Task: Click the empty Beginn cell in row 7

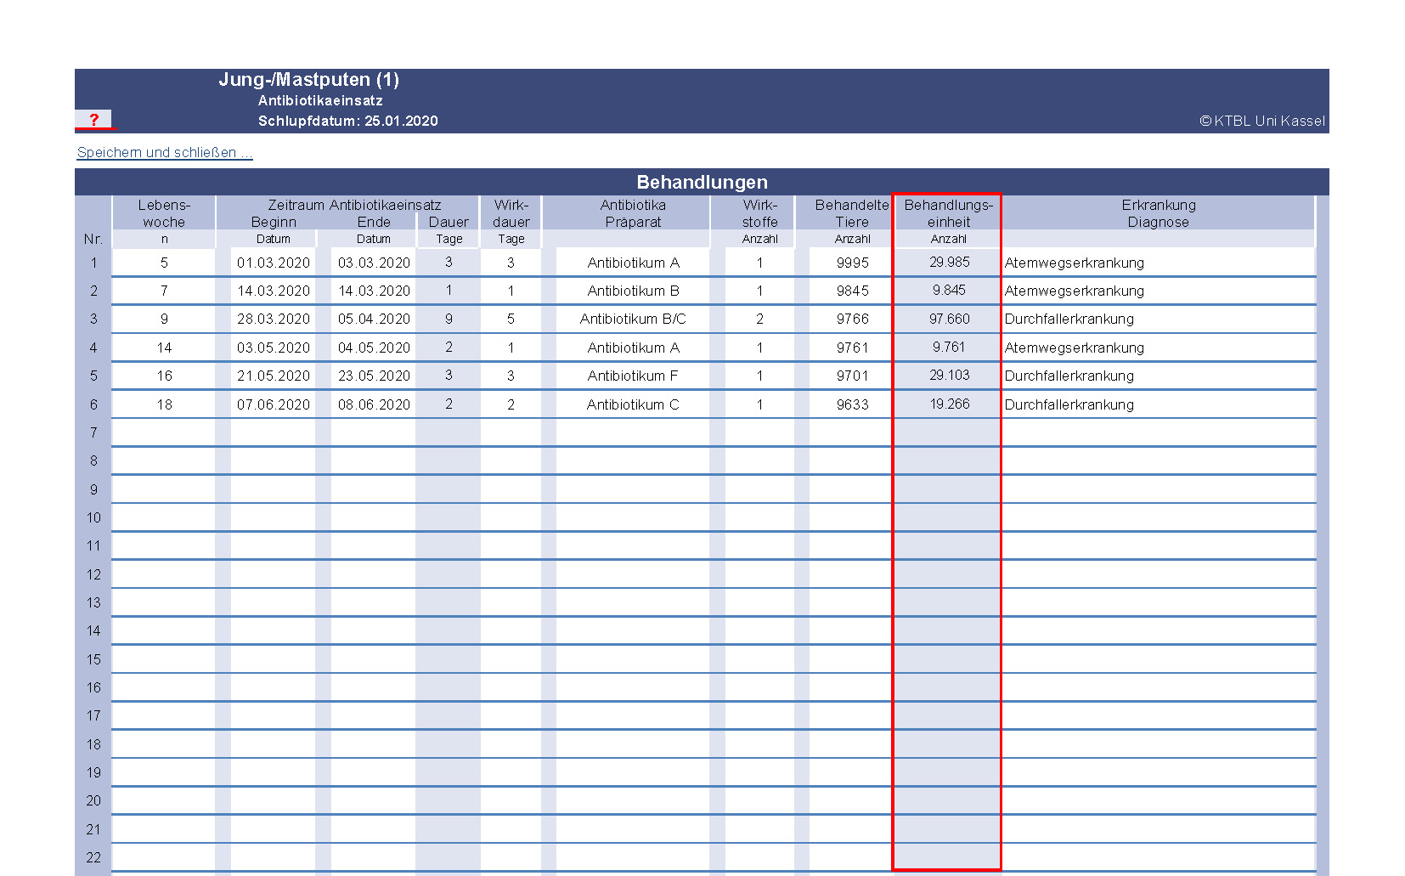Action: tap(273, 433)
